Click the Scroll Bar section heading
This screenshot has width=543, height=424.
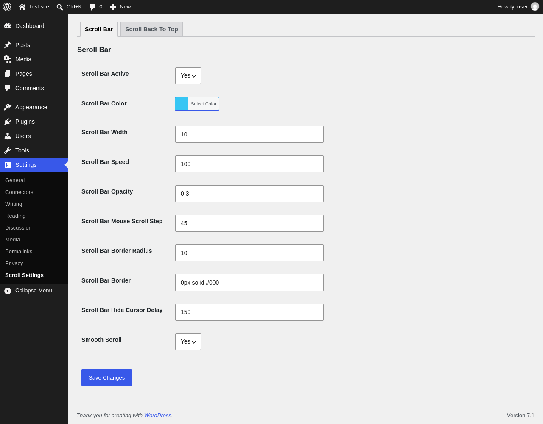tap(94, 50)
